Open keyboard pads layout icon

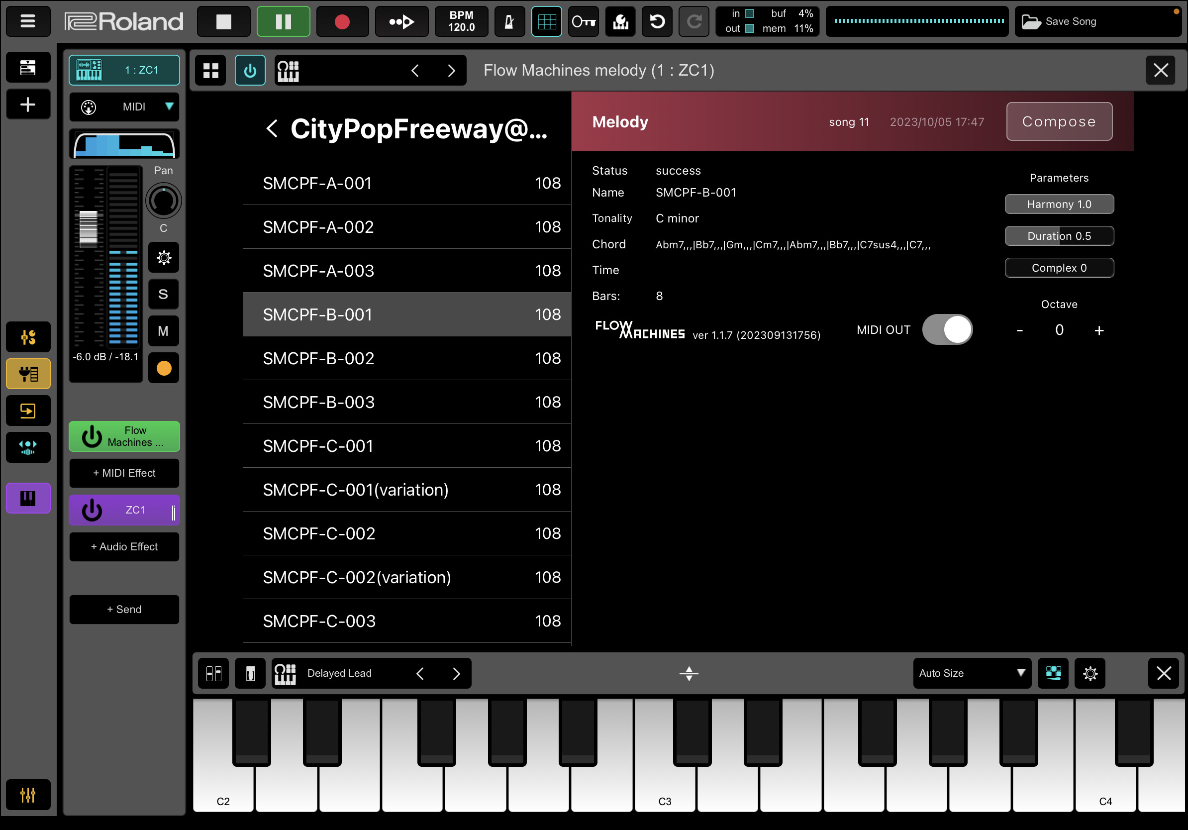pos(1054,673)
